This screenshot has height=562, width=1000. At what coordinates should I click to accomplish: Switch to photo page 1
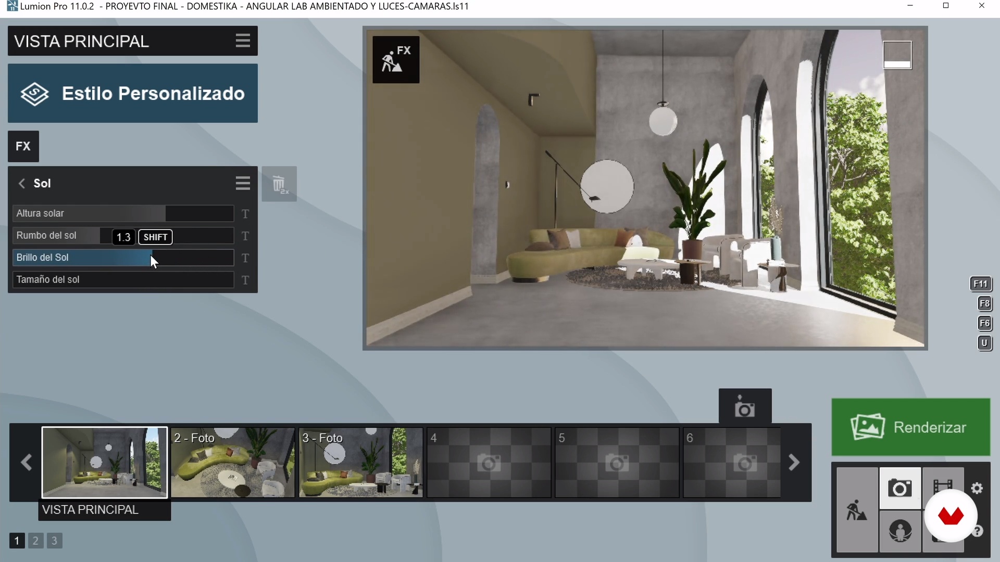point(17,541)
